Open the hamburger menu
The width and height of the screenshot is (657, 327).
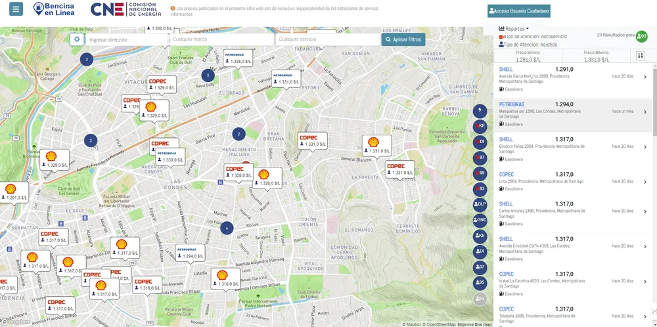(16, 9)
